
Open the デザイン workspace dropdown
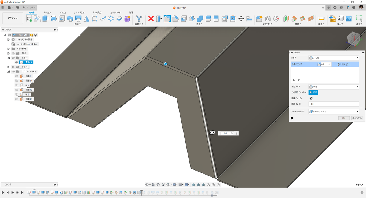(x=12, y=18)
